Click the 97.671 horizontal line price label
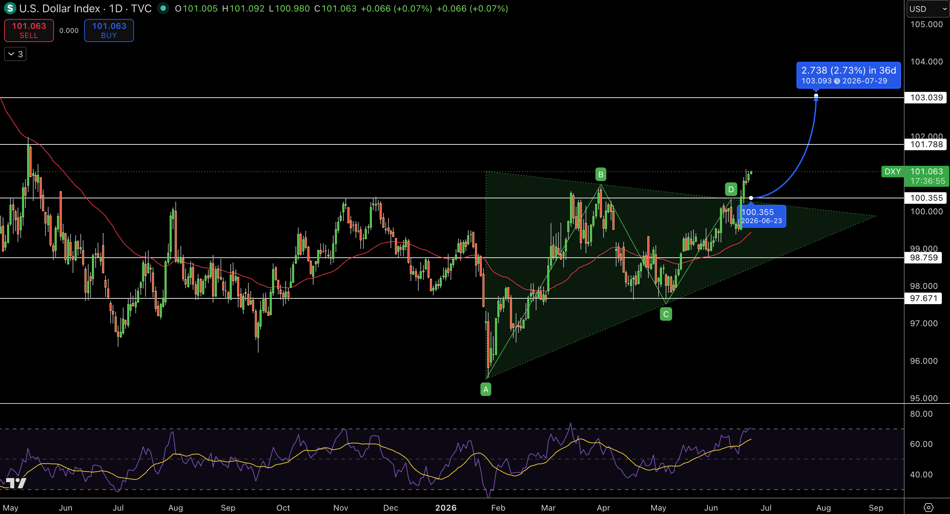950x514 pixels. [x=924, y=298]
